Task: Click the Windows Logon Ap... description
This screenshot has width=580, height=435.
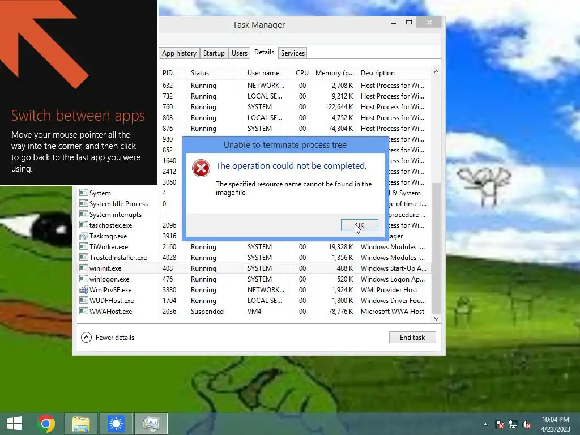Action: (x=393, y=279)
